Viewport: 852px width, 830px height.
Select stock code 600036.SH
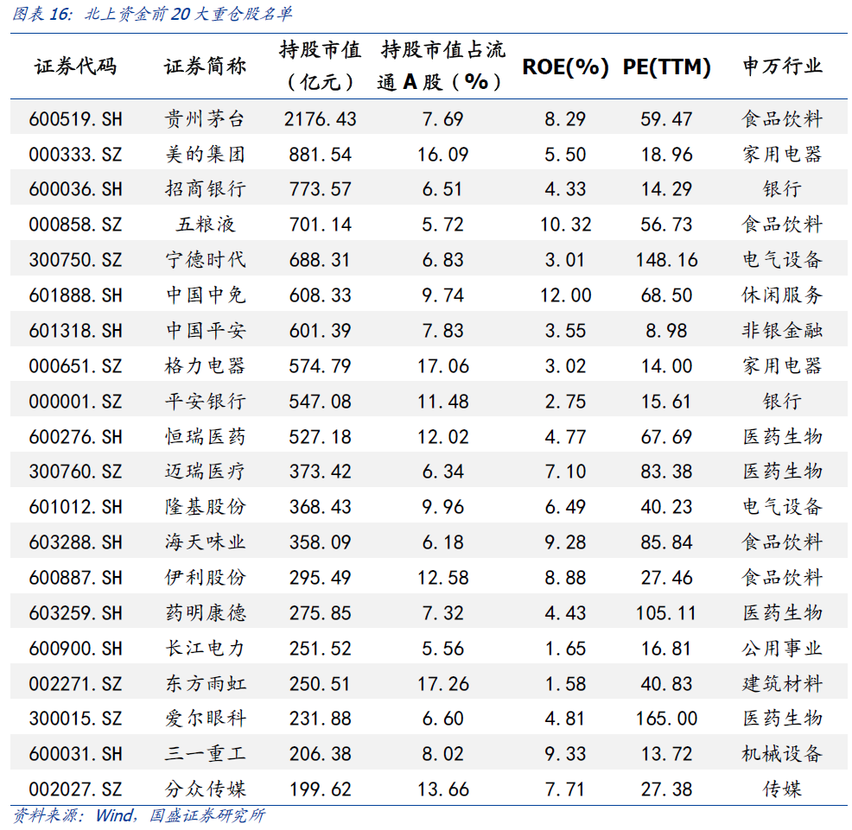(x=75, y=189)
